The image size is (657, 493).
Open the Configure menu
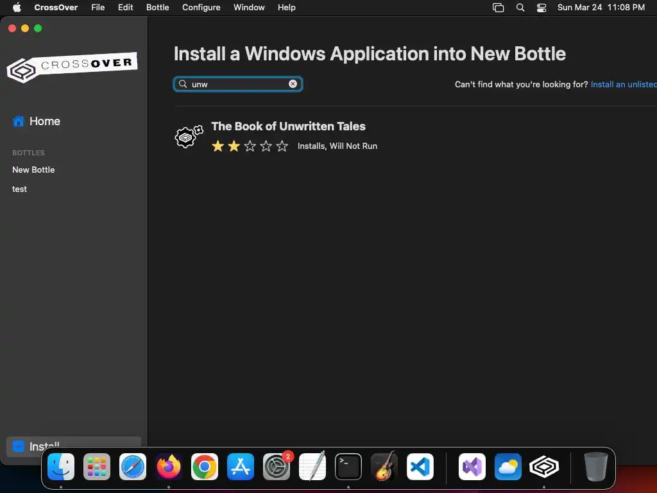[x=201, y=7]
